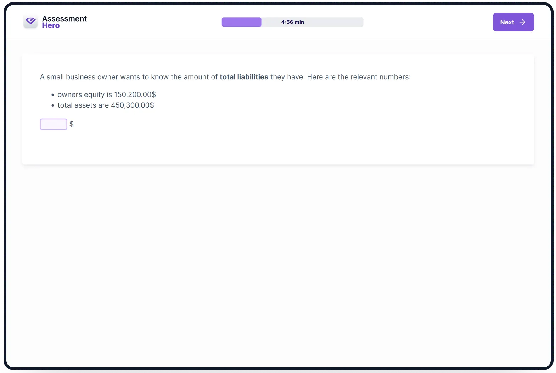Click the "total assets are 450,300.00$" line
This screenshot has width=556, height=373.
106,105
